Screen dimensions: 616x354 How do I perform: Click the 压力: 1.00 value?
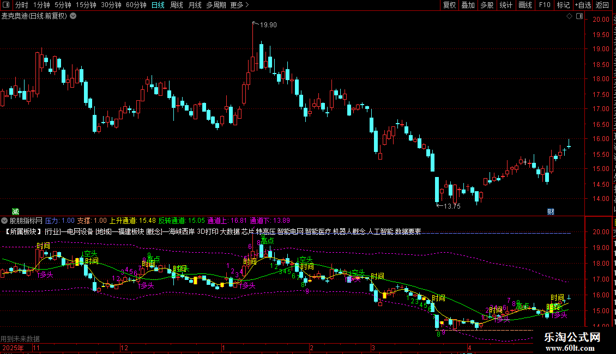click(60, 221)
